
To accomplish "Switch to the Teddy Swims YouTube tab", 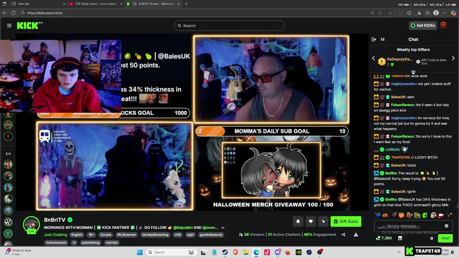I will (x=96, y=4).
